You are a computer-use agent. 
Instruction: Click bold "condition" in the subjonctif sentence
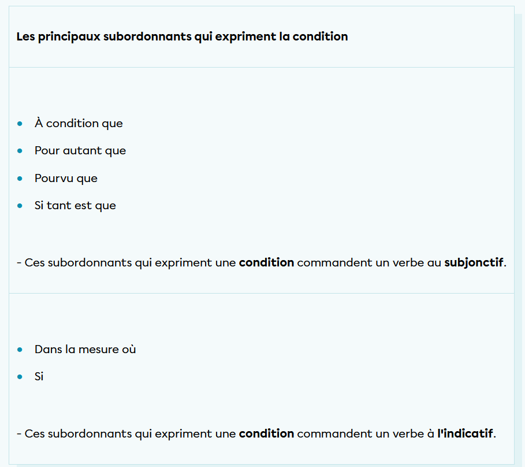click(x=266, y=263)
